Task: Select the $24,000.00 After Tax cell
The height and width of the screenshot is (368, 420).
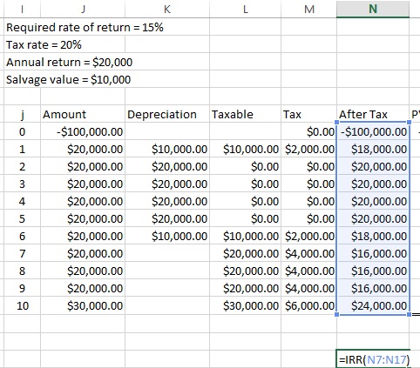Action: (x=373, y=305)
